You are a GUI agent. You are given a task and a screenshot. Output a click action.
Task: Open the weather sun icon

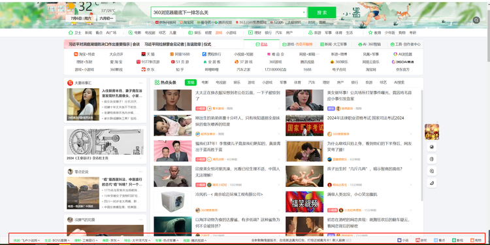[x=72, y=7]
